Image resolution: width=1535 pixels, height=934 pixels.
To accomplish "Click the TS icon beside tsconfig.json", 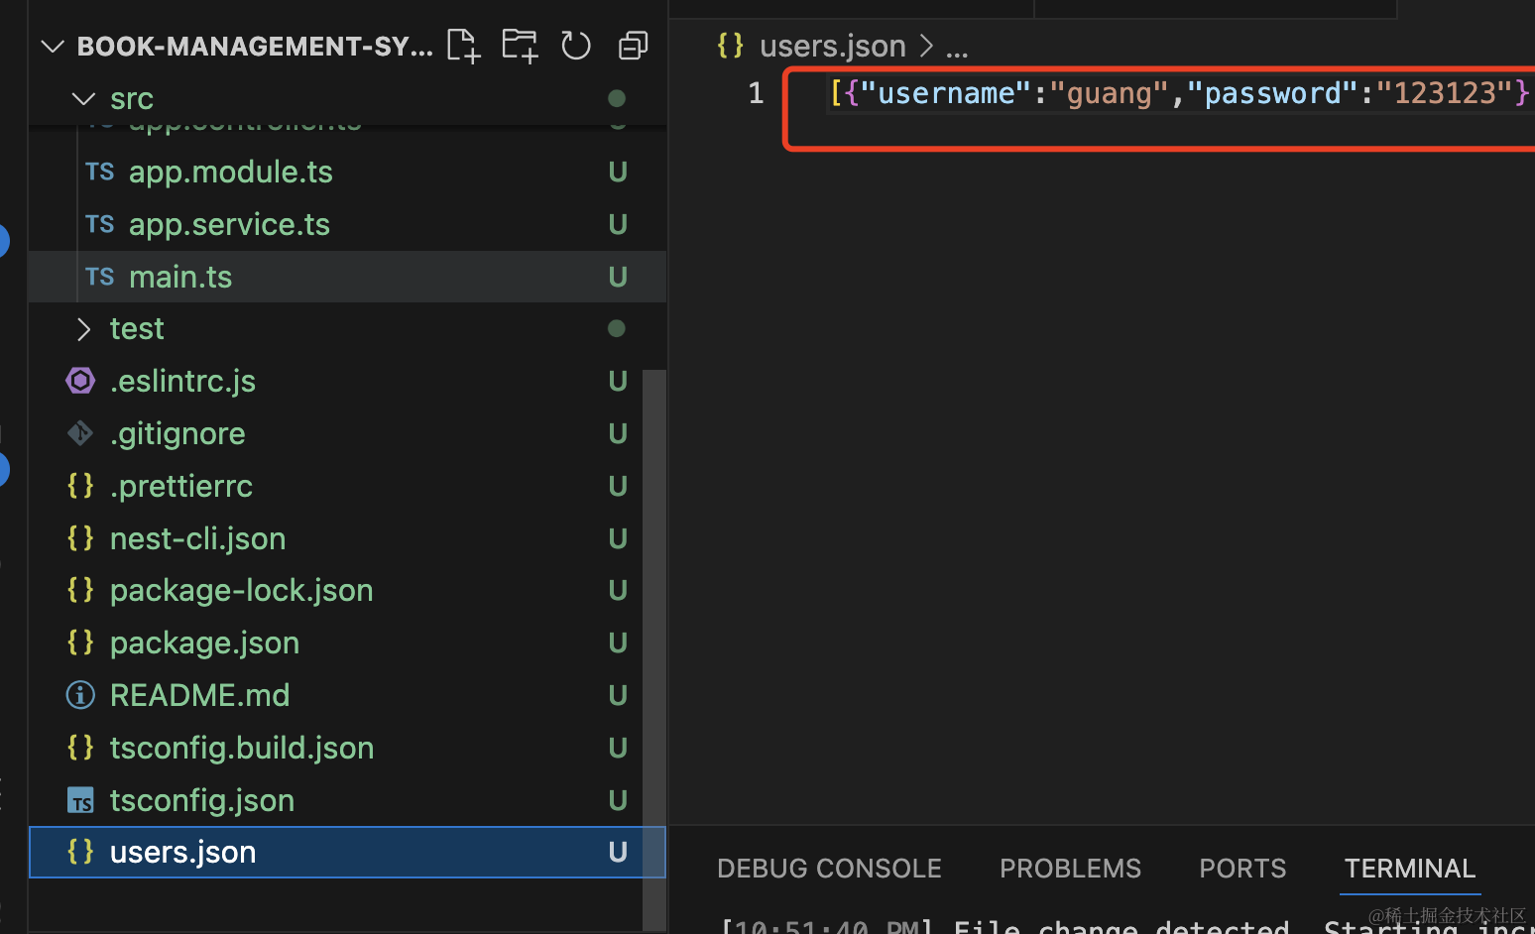I will click(x=80, y=800).
